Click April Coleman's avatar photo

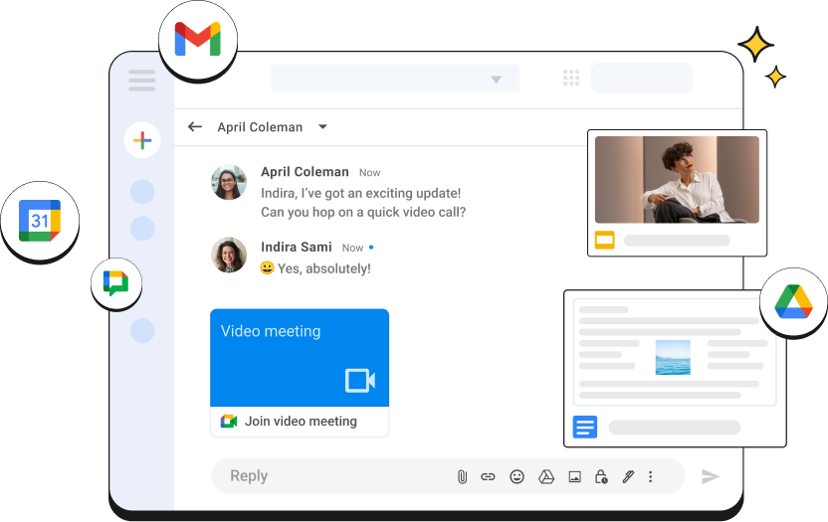pos(229,182)
